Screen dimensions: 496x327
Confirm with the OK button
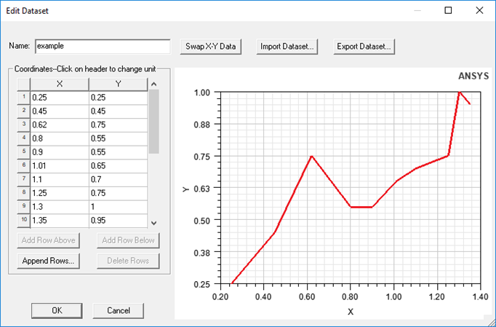point(57,311)
